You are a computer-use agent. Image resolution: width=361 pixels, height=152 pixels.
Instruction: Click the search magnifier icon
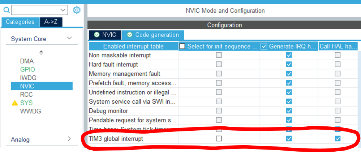(7, 10)
